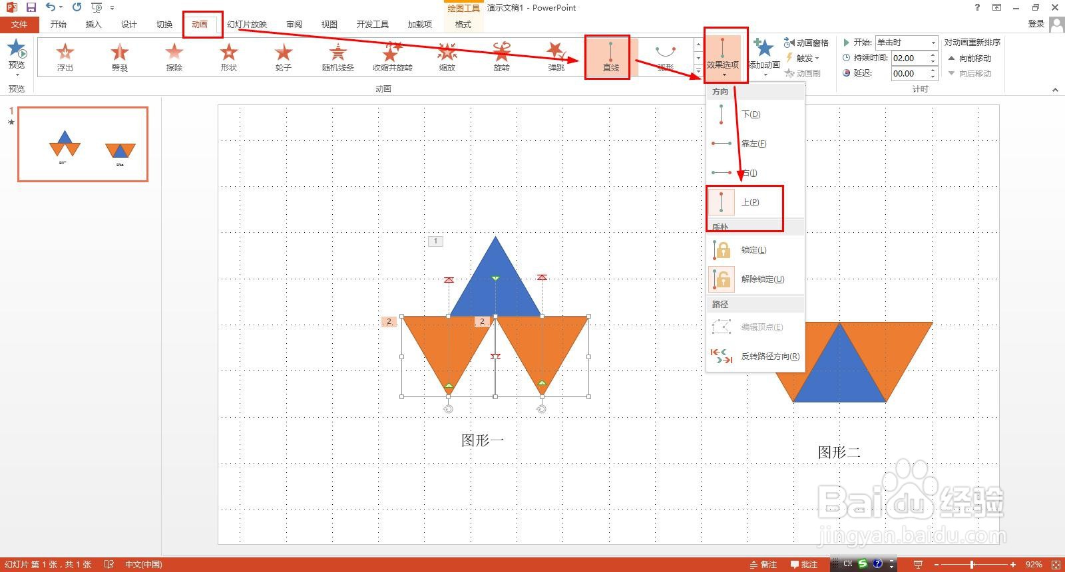Switch to the Format (格式) tab
Image resolution: width=1065 pixels, height=572 pixels.
pos(463,24)
